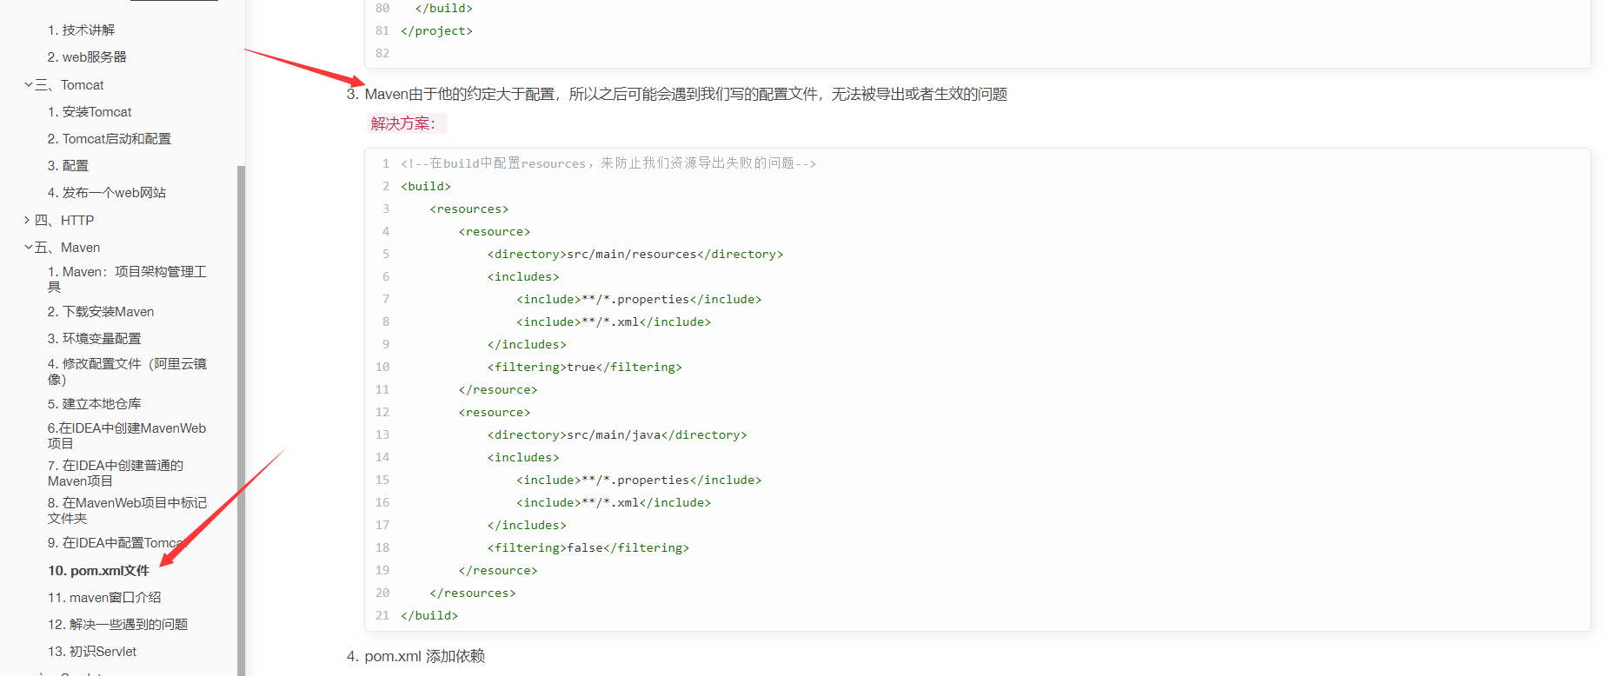Click the </project> line in upper code block
This screenshot has width=1608, height=676.
436,30
